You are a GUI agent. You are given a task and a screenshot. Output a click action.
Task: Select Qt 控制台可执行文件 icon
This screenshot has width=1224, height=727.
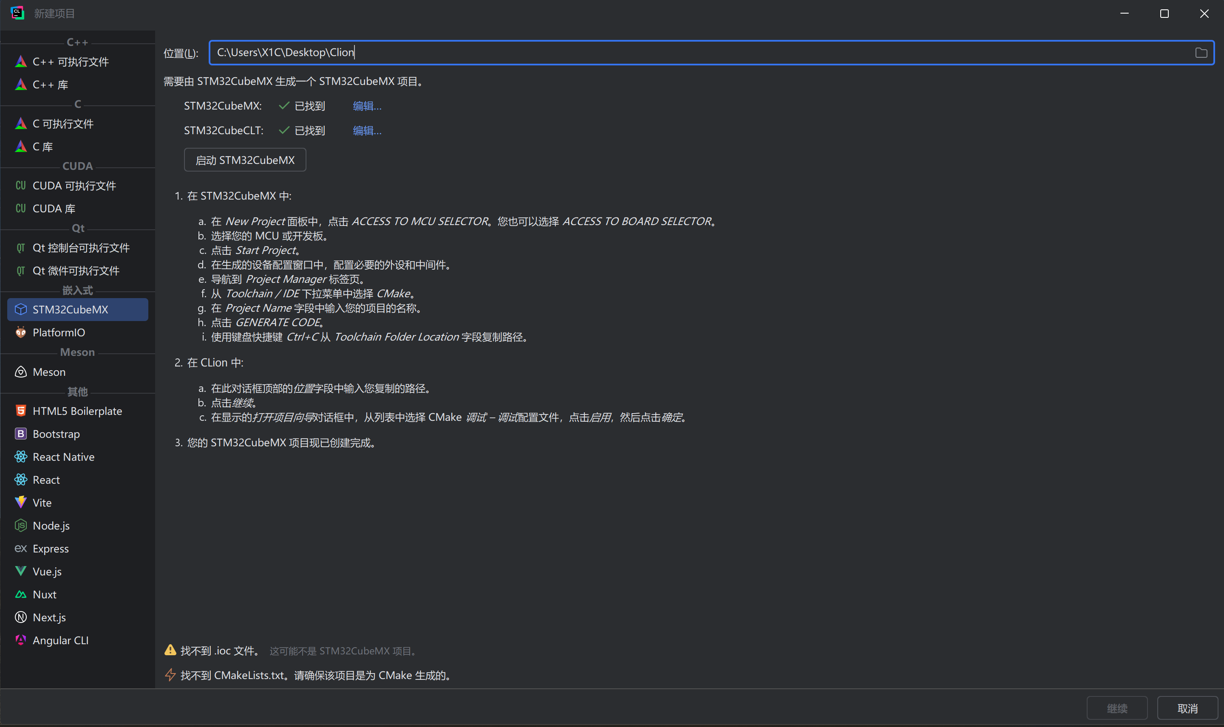coord(20,248)
